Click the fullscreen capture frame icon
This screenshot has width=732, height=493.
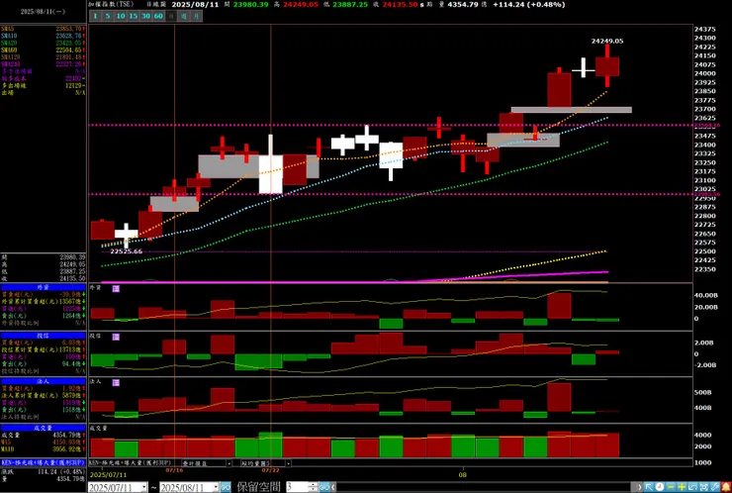click(x=703, y=487)
